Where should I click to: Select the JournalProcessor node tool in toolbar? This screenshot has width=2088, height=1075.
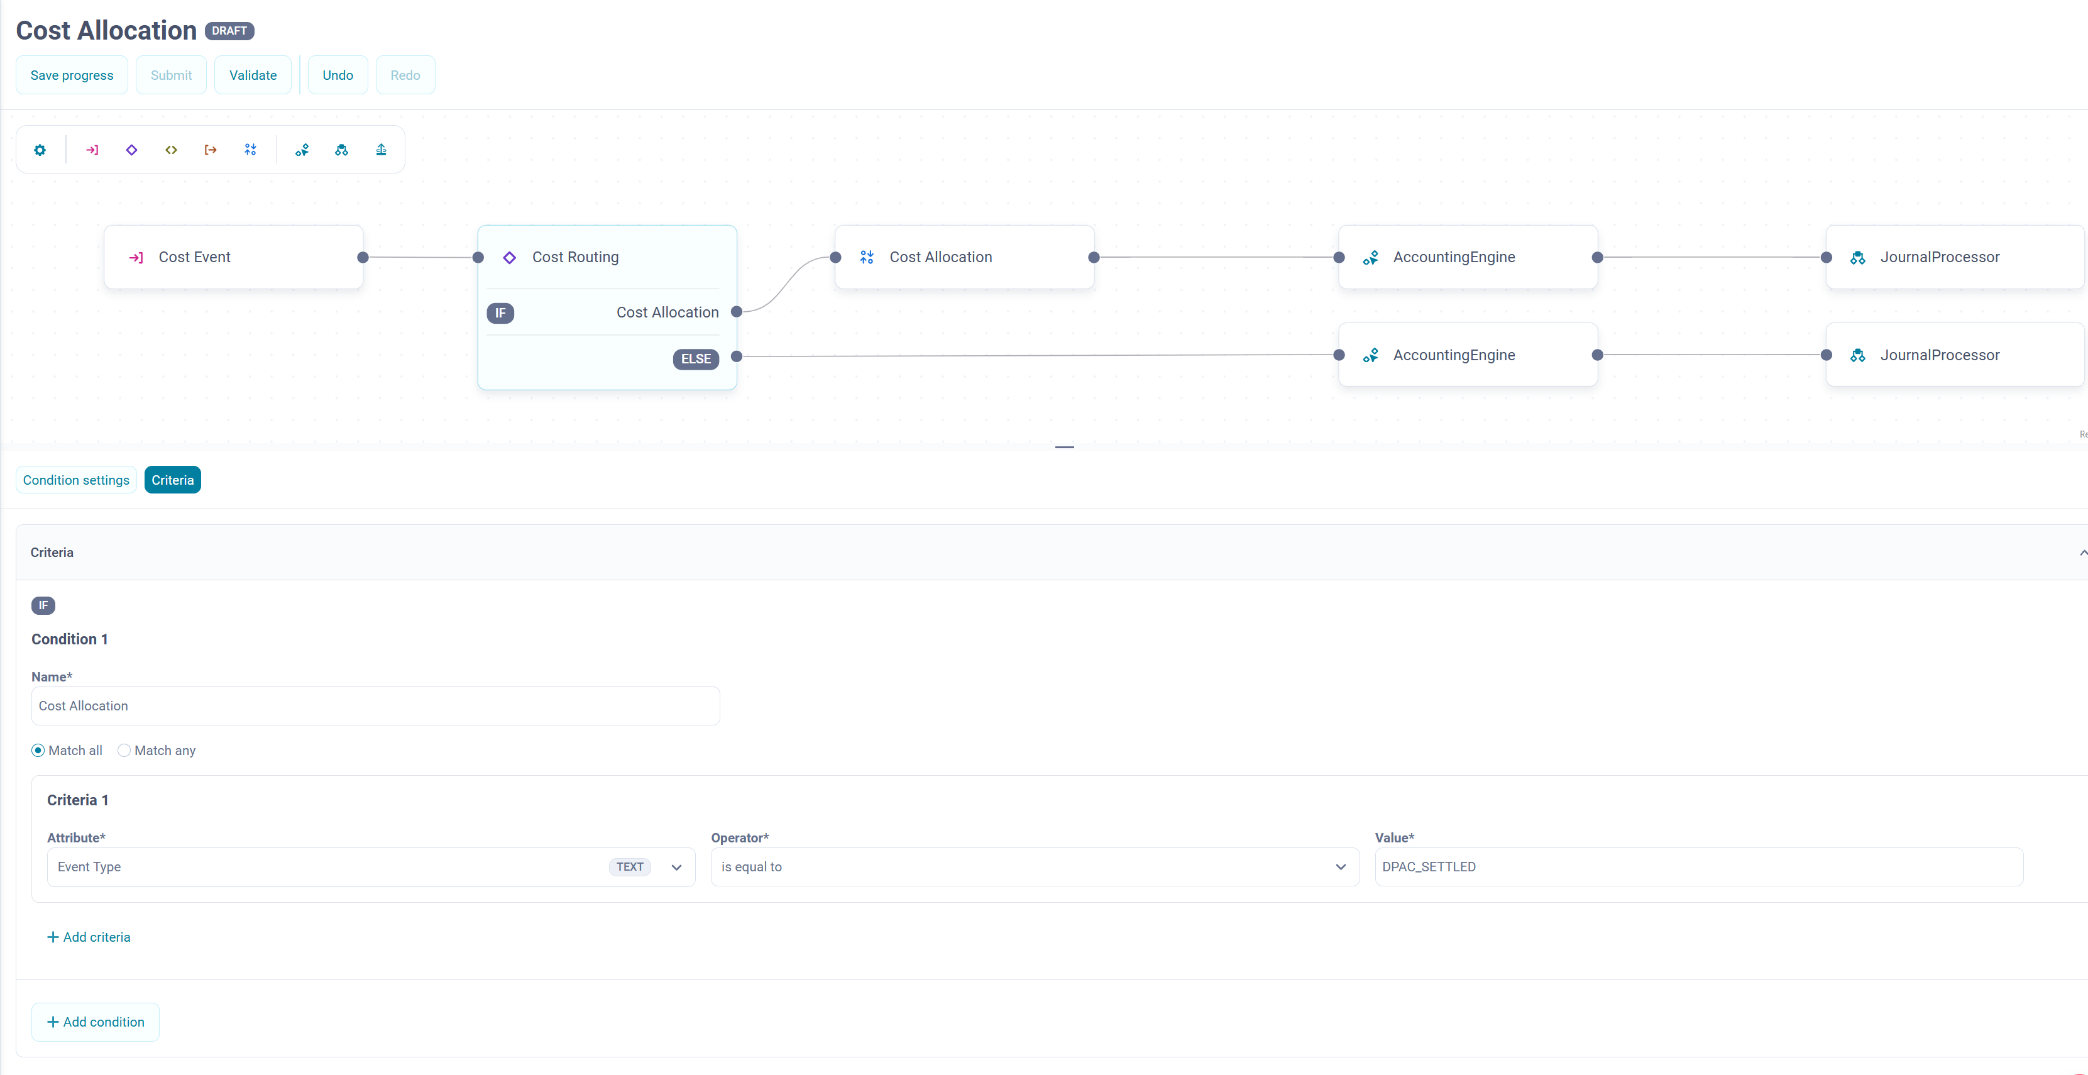(341, 150)
